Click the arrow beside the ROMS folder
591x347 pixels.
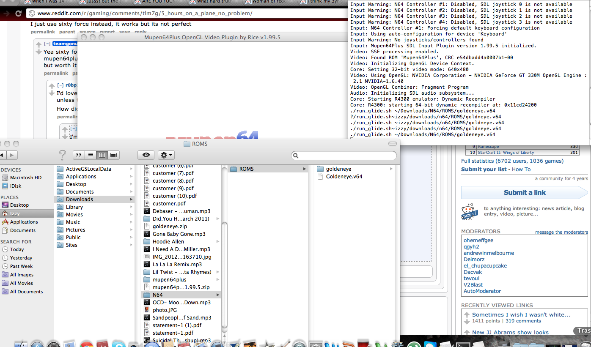point(305,169)
